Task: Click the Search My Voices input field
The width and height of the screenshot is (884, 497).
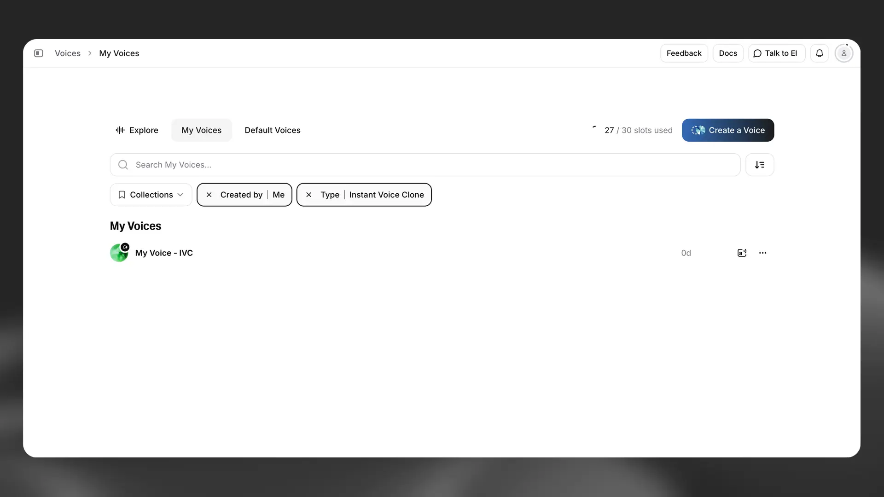Action: click(x=322, y=164)
